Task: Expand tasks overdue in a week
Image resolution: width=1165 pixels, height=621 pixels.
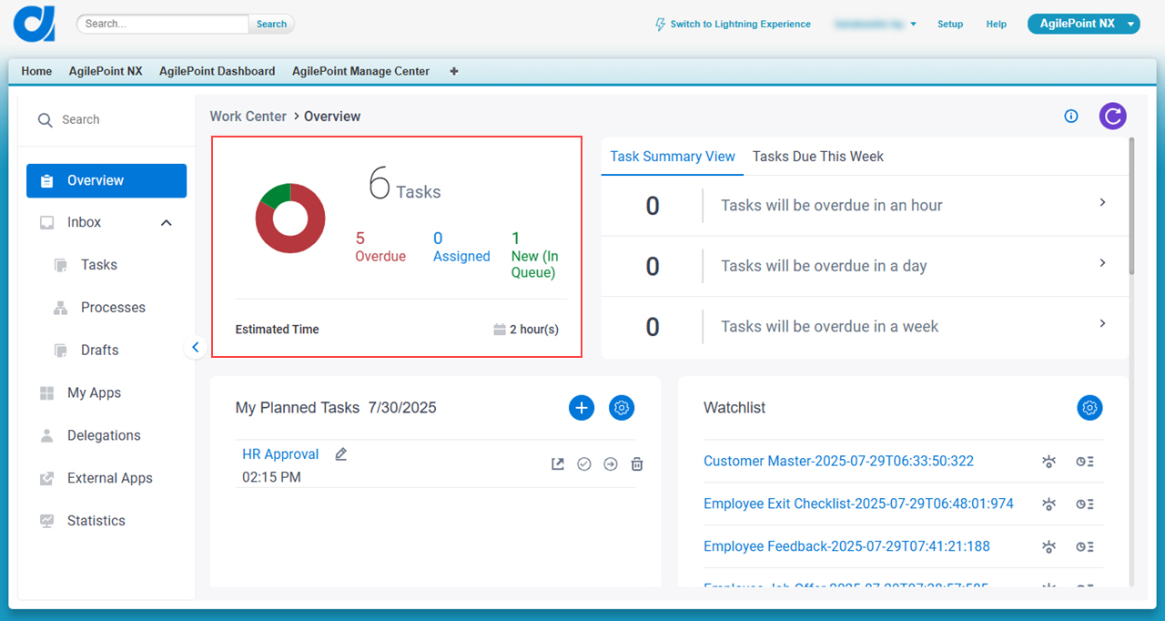Action: pyautogui.click(x=1102, y=323)
